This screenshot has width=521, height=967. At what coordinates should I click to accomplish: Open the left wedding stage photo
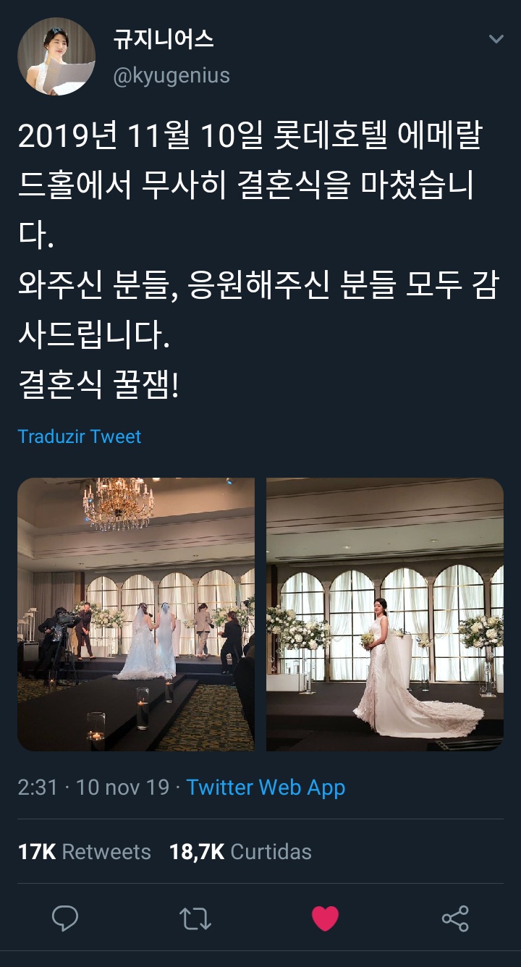point(136,615)
